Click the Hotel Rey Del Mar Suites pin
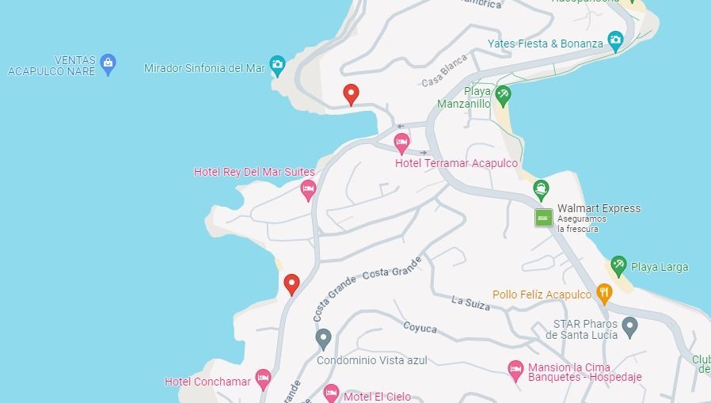The width and height of the screenshot is (711, 403). point(308,189)
